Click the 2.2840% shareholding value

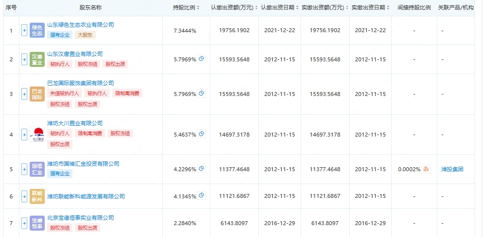185,223
